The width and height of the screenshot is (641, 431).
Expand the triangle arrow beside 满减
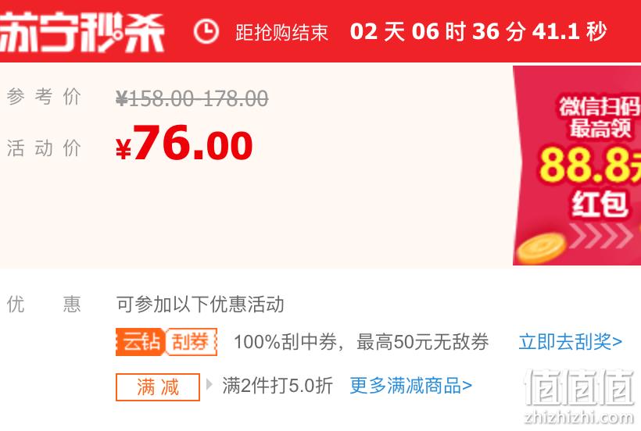(x=209, y=384)
